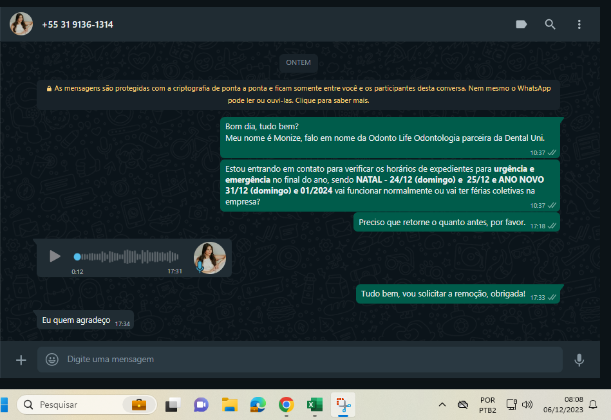Screen dimensions: 611x420
Task: Click the contact number +55 31 9136-1314
Action: pyautogui.click(x=77, y=24)
